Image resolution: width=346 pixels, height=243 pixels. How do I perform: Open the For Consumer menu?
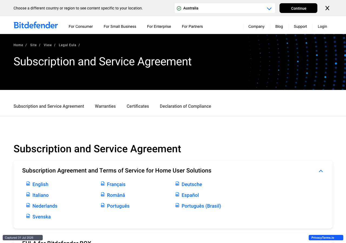click(x=81, y=26)
